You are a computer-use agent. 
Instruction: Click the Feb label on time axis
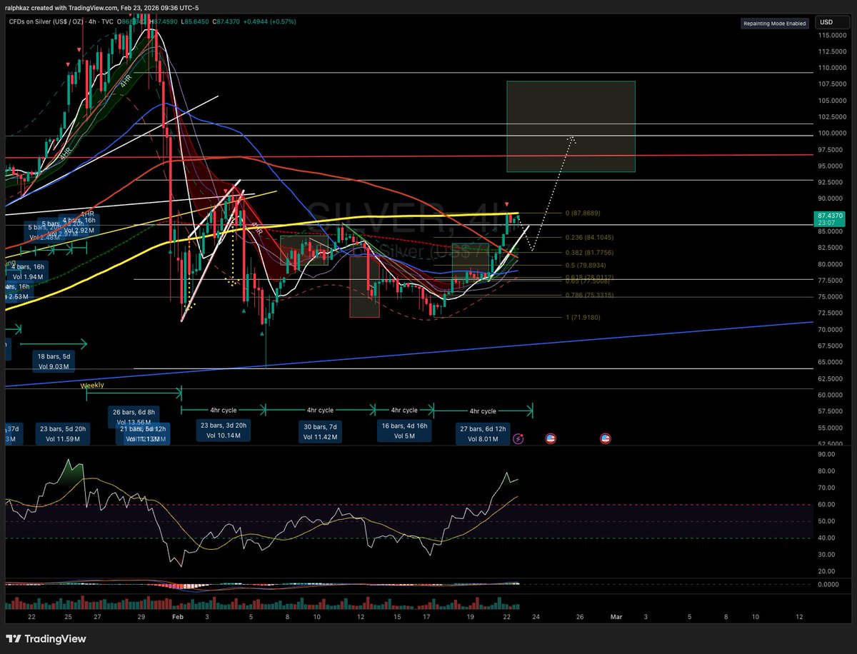[x=176, y=615]
